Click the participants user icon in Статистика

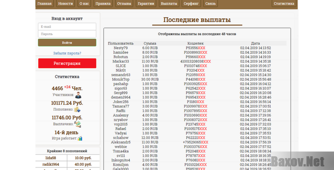pyautogui.click(x=78, y=95)
